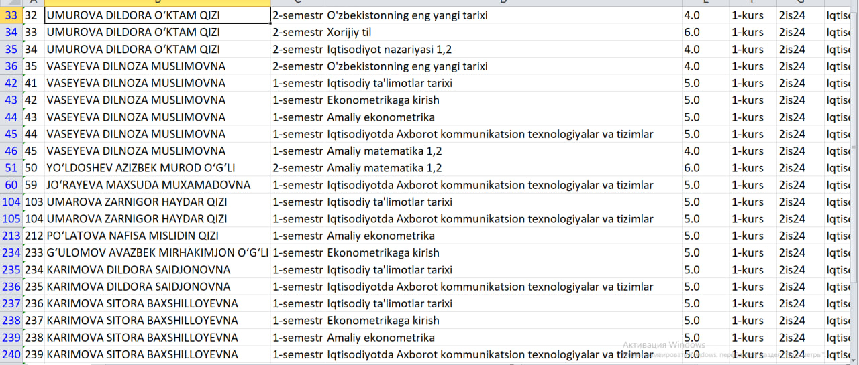Select row header 33
The height and width of the screenshot is (365, 859).
11,15
